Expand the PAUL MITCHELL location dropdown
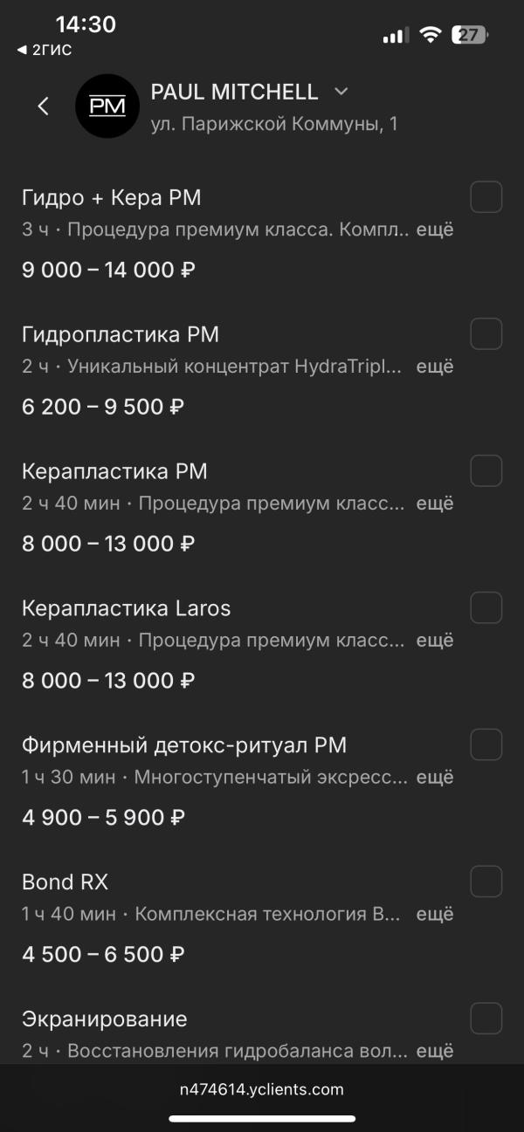Screen dimensions: 524x1132 click(341, 92)
